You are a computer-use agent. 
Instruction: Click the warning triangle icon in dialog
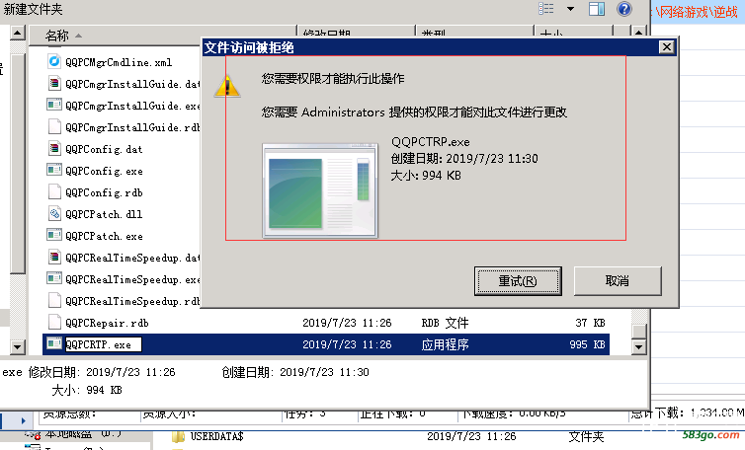[227, 86]
